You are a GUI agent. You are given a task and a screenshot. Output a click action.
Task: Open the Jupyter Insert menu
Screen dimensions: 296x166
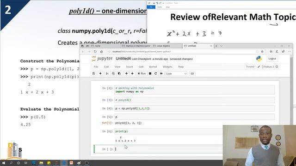[x=129, y=67]
